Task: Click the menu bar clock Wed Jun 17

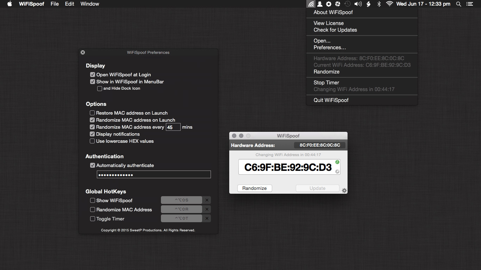Action: click(x=423, y=4)
